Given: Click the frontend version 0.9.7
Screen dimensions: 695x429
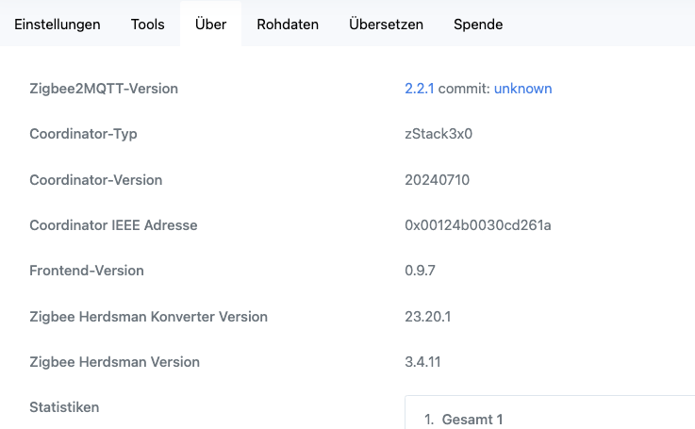Looking at the screenshot, I should pyautogui.click(x=420, y=271).
